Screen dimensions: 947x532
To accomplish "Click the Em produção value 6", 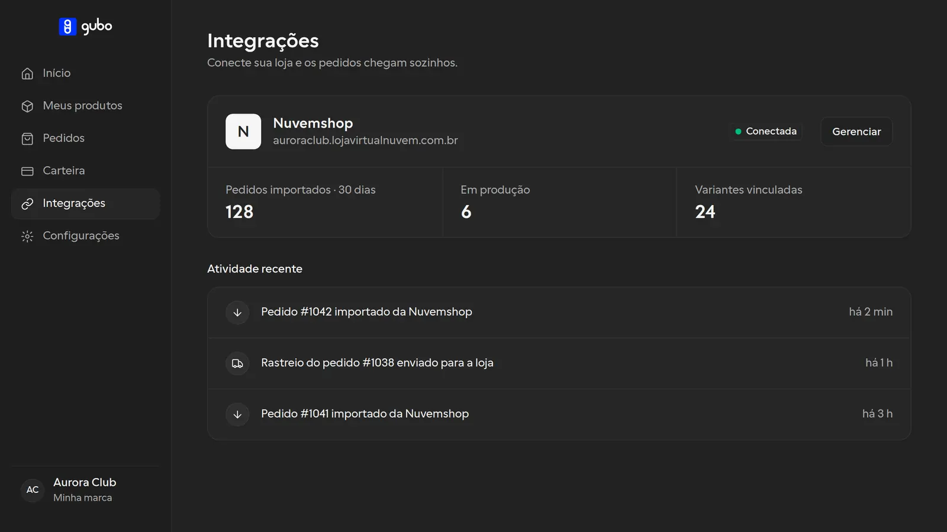I will (466, 212).
